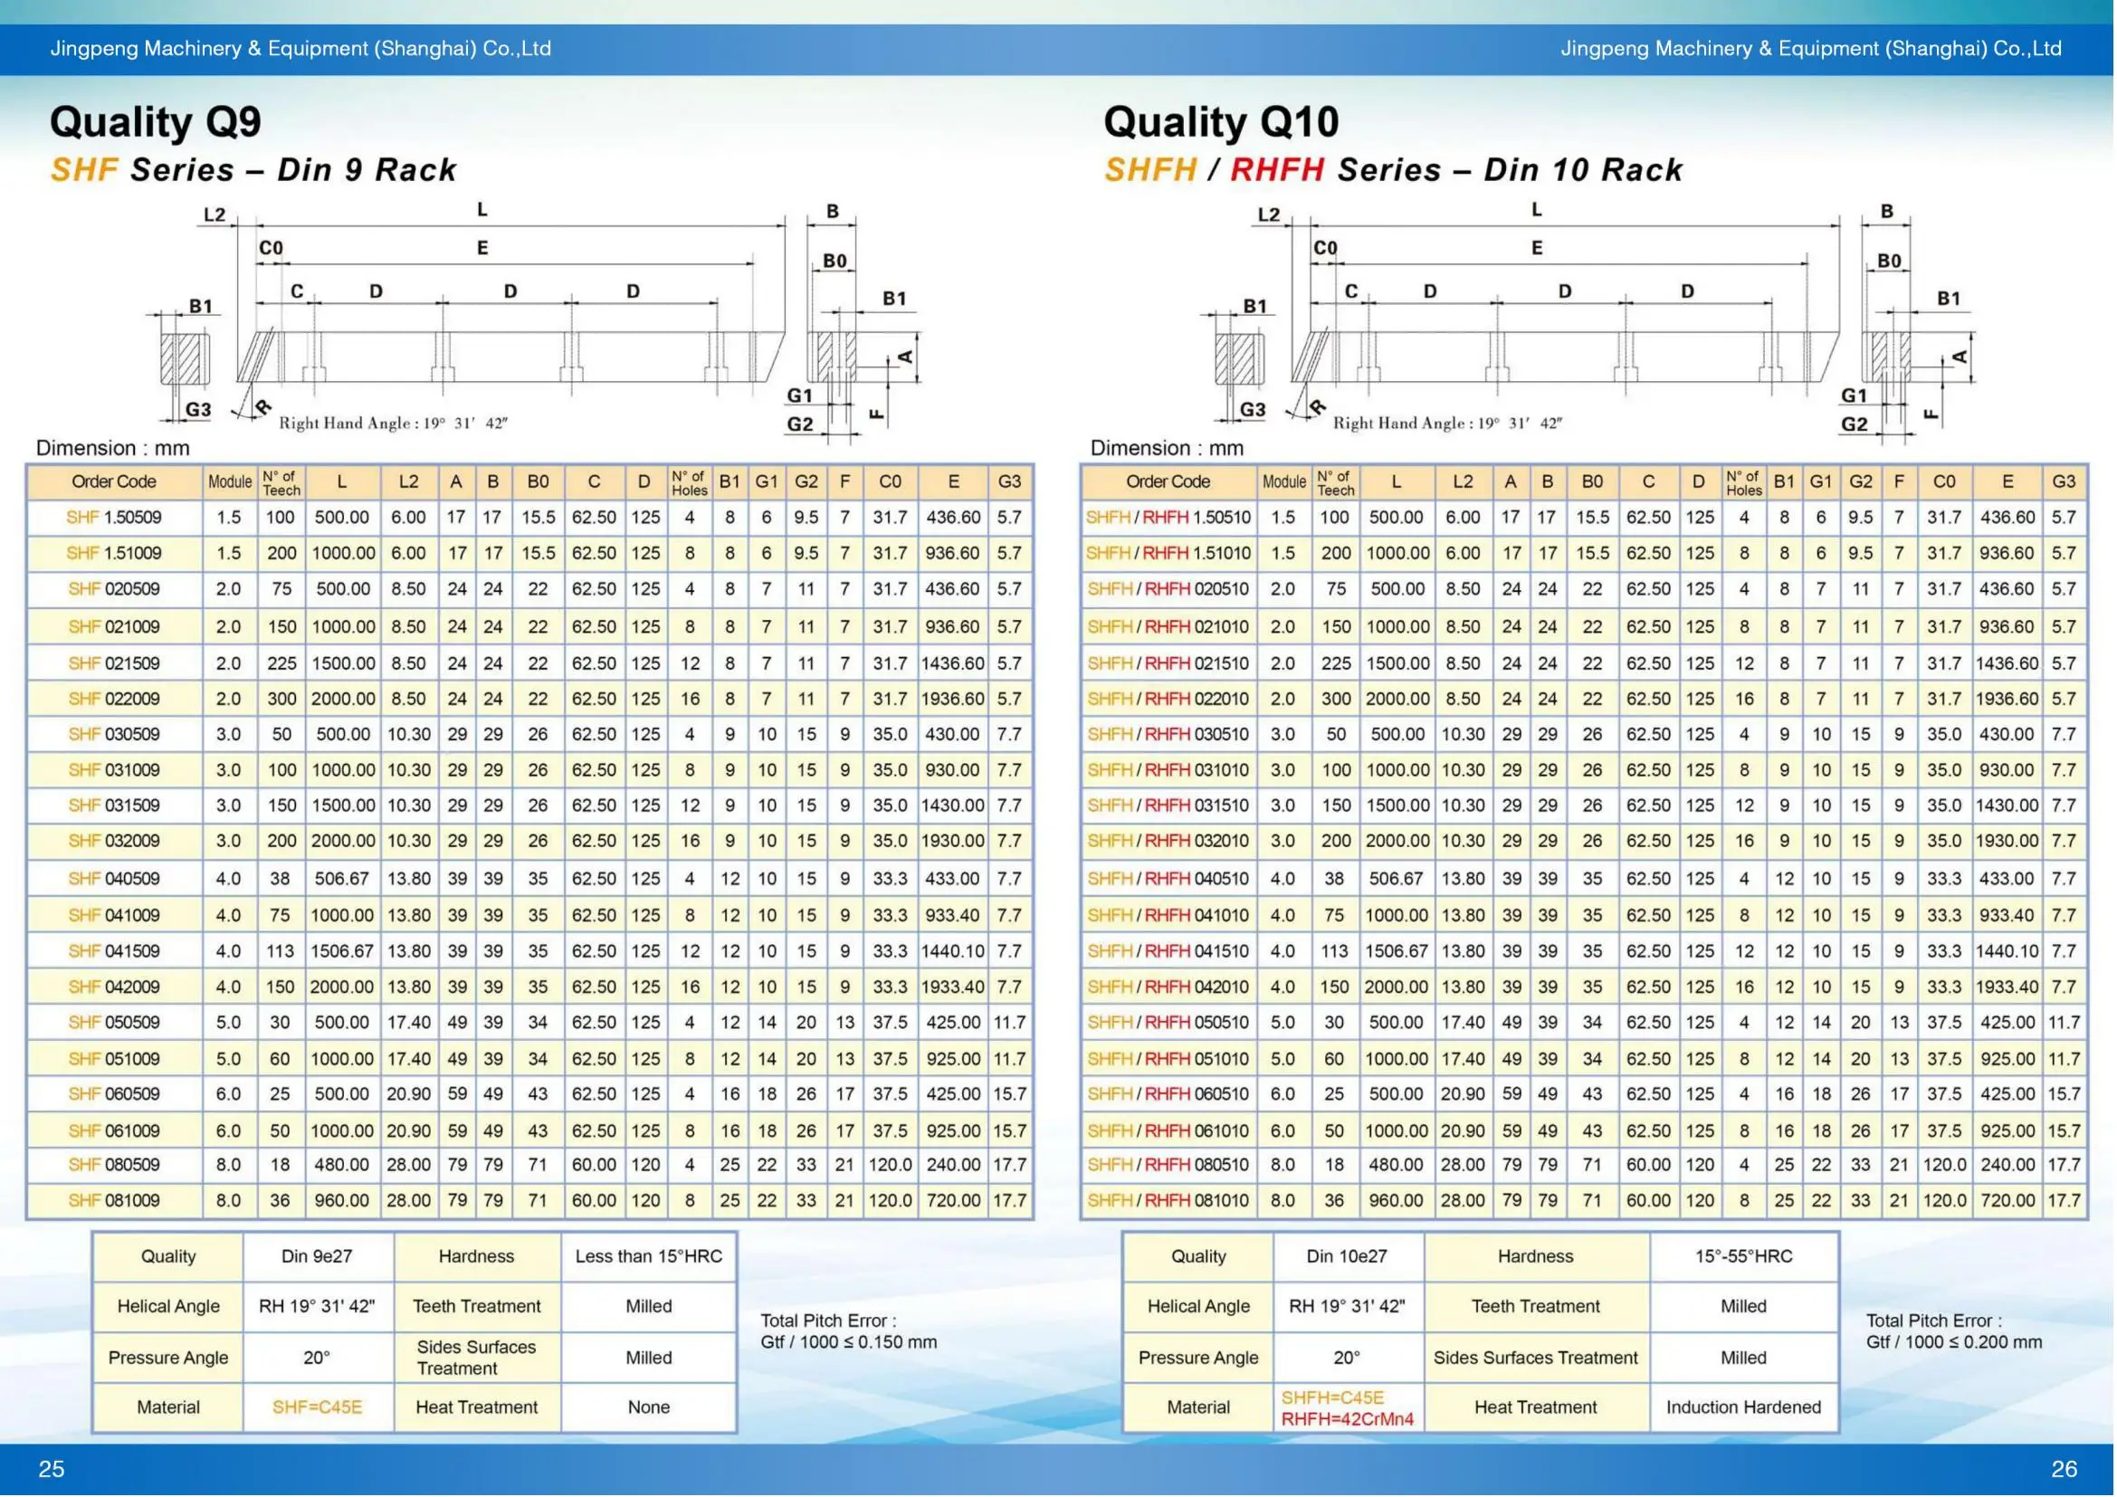Click the SHF 050509 order code
This screenshot has width=2117, height=1497.
(113, 1024)
